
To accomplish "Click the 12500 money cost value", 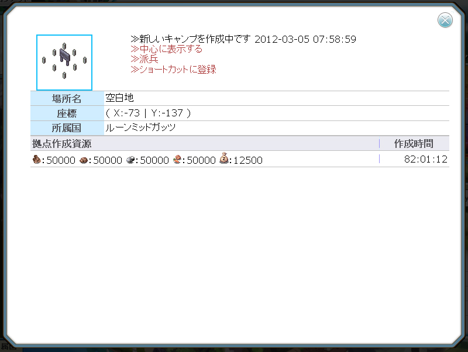I will tap(247, 160).
